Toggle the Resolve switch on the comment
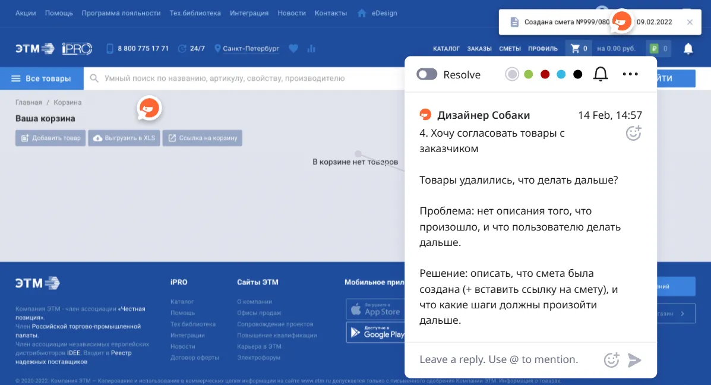Viewport: 711px width, 385px height. (x=427, y=74)
